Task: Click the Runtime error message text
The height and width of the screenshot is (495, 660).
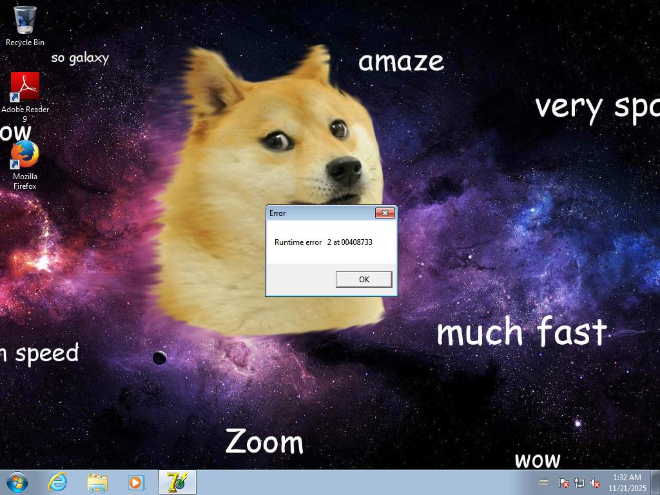Action: (x=323, y=242)
